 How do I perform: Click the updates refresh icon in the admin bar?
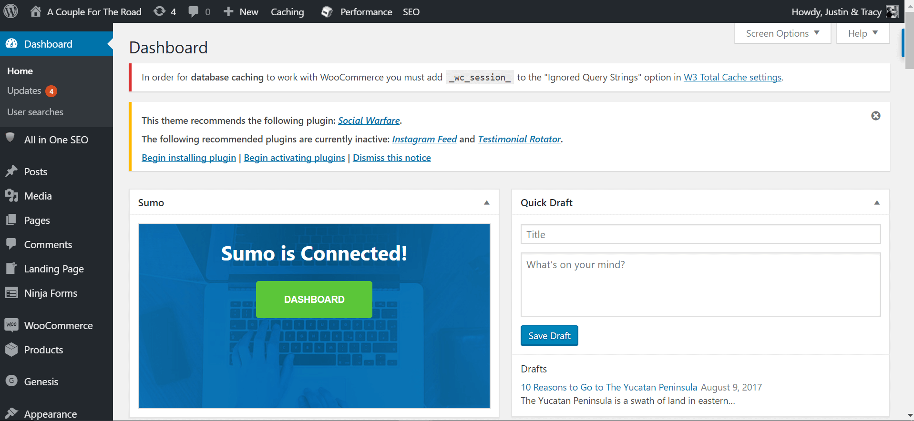pyautogui.click(x=160, y=11)
